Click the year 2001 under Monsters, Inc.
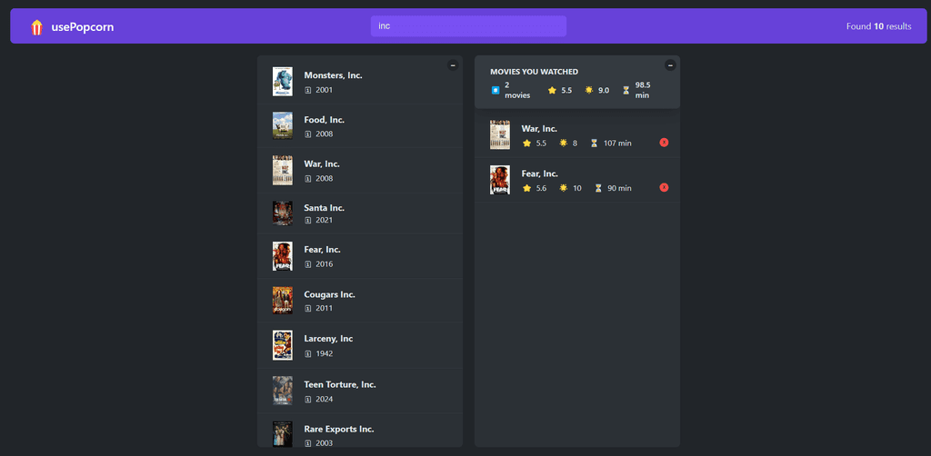The width and height of the screenshot is (931, 456). pos(325,90)
